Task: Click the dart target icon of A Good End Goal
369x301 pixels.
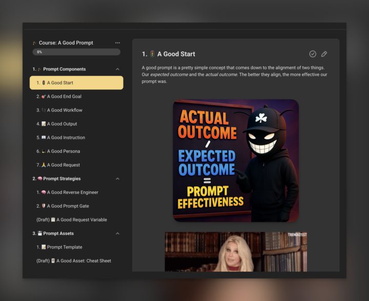Action: [44, 96]
